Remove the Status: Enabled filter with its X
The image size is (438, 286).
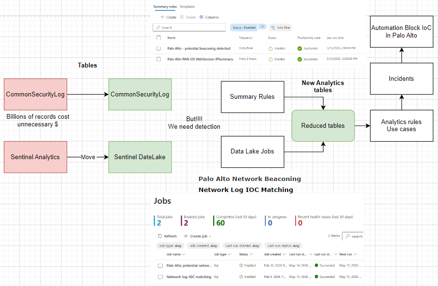(x=262, y=27)
